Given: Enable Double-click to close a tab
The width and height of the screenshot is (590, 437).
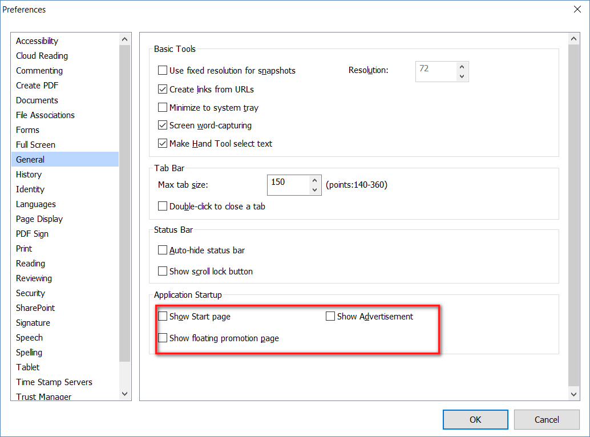Looking at the screenshot, I should pyautogui.click(x=163, y=206).
